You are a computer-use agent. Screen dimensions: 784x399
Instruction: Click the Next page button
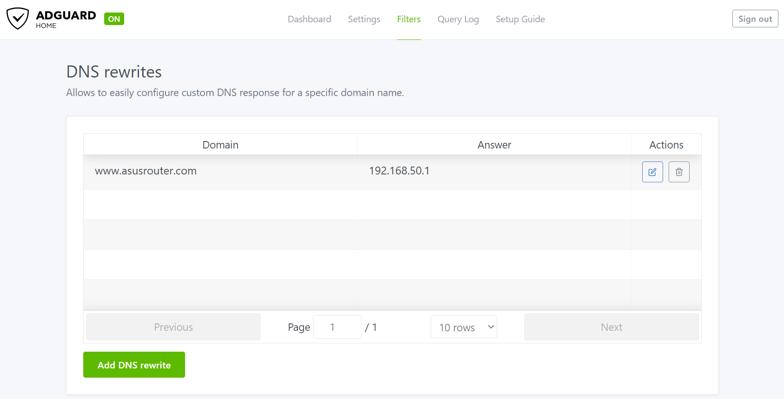(x=611, y=327)
